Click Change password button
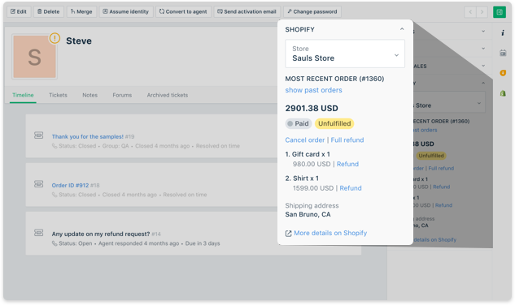 (312, 11)
